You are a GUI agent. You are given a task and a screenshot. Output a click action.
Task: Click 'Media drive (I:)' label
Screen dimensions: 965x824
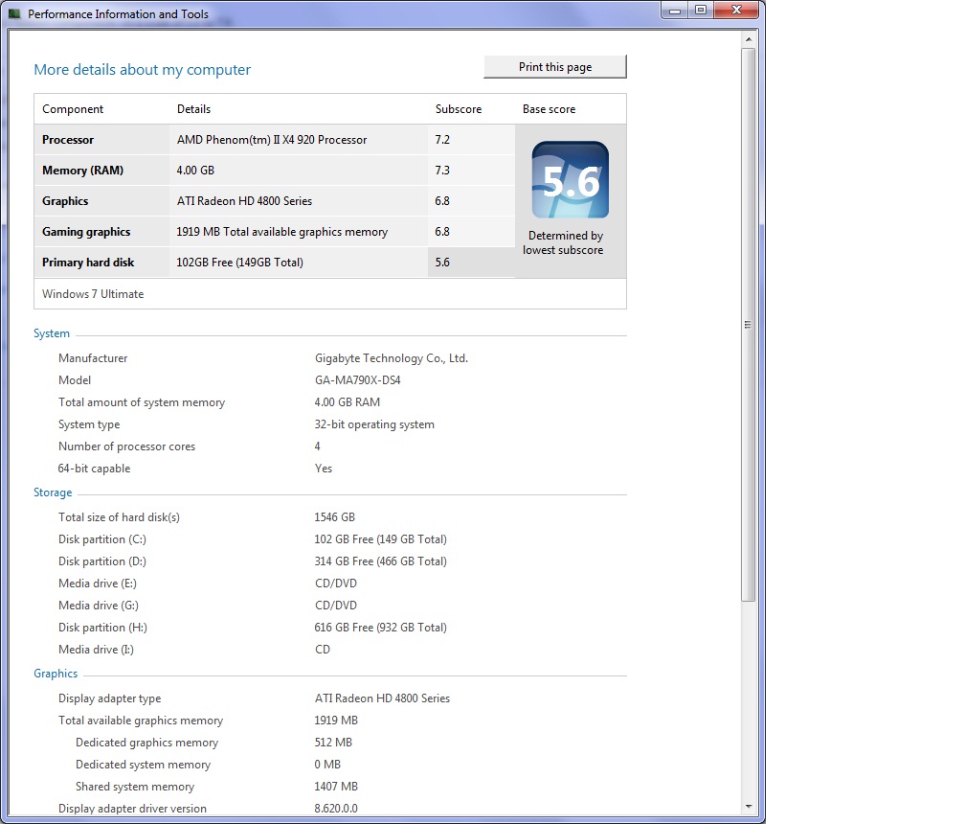pos(96,650)
